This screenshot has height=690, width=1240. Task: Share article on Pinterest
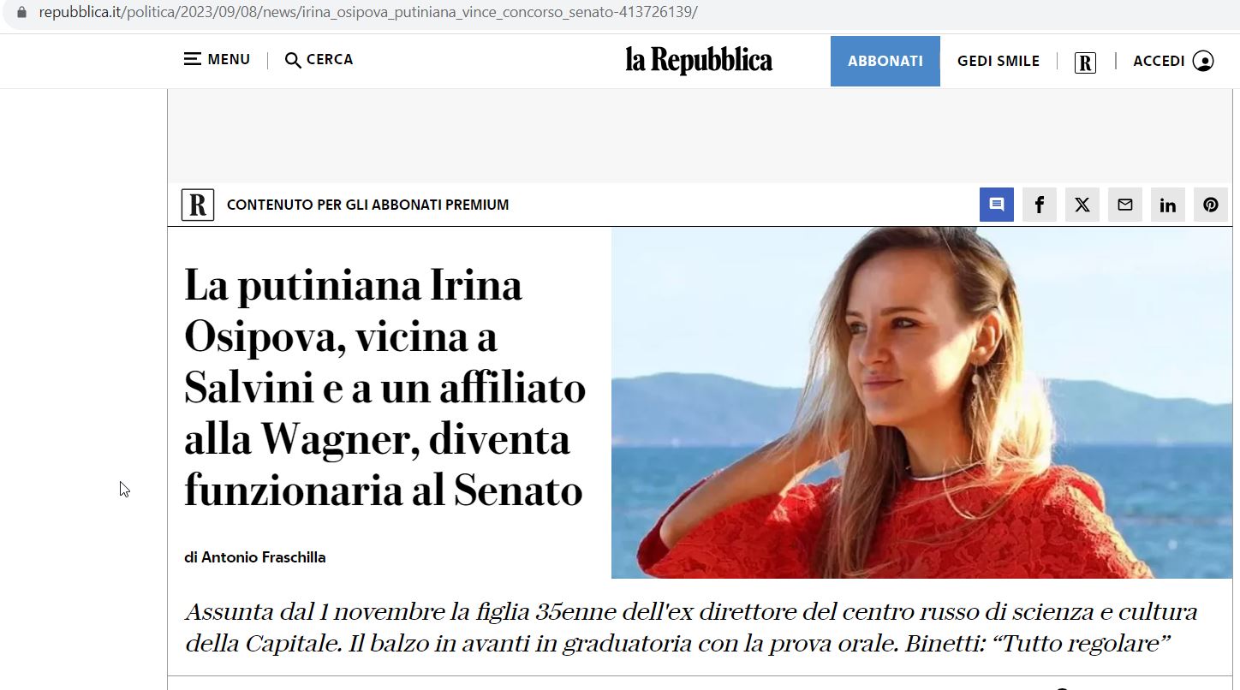click(x=1211, y=205)
